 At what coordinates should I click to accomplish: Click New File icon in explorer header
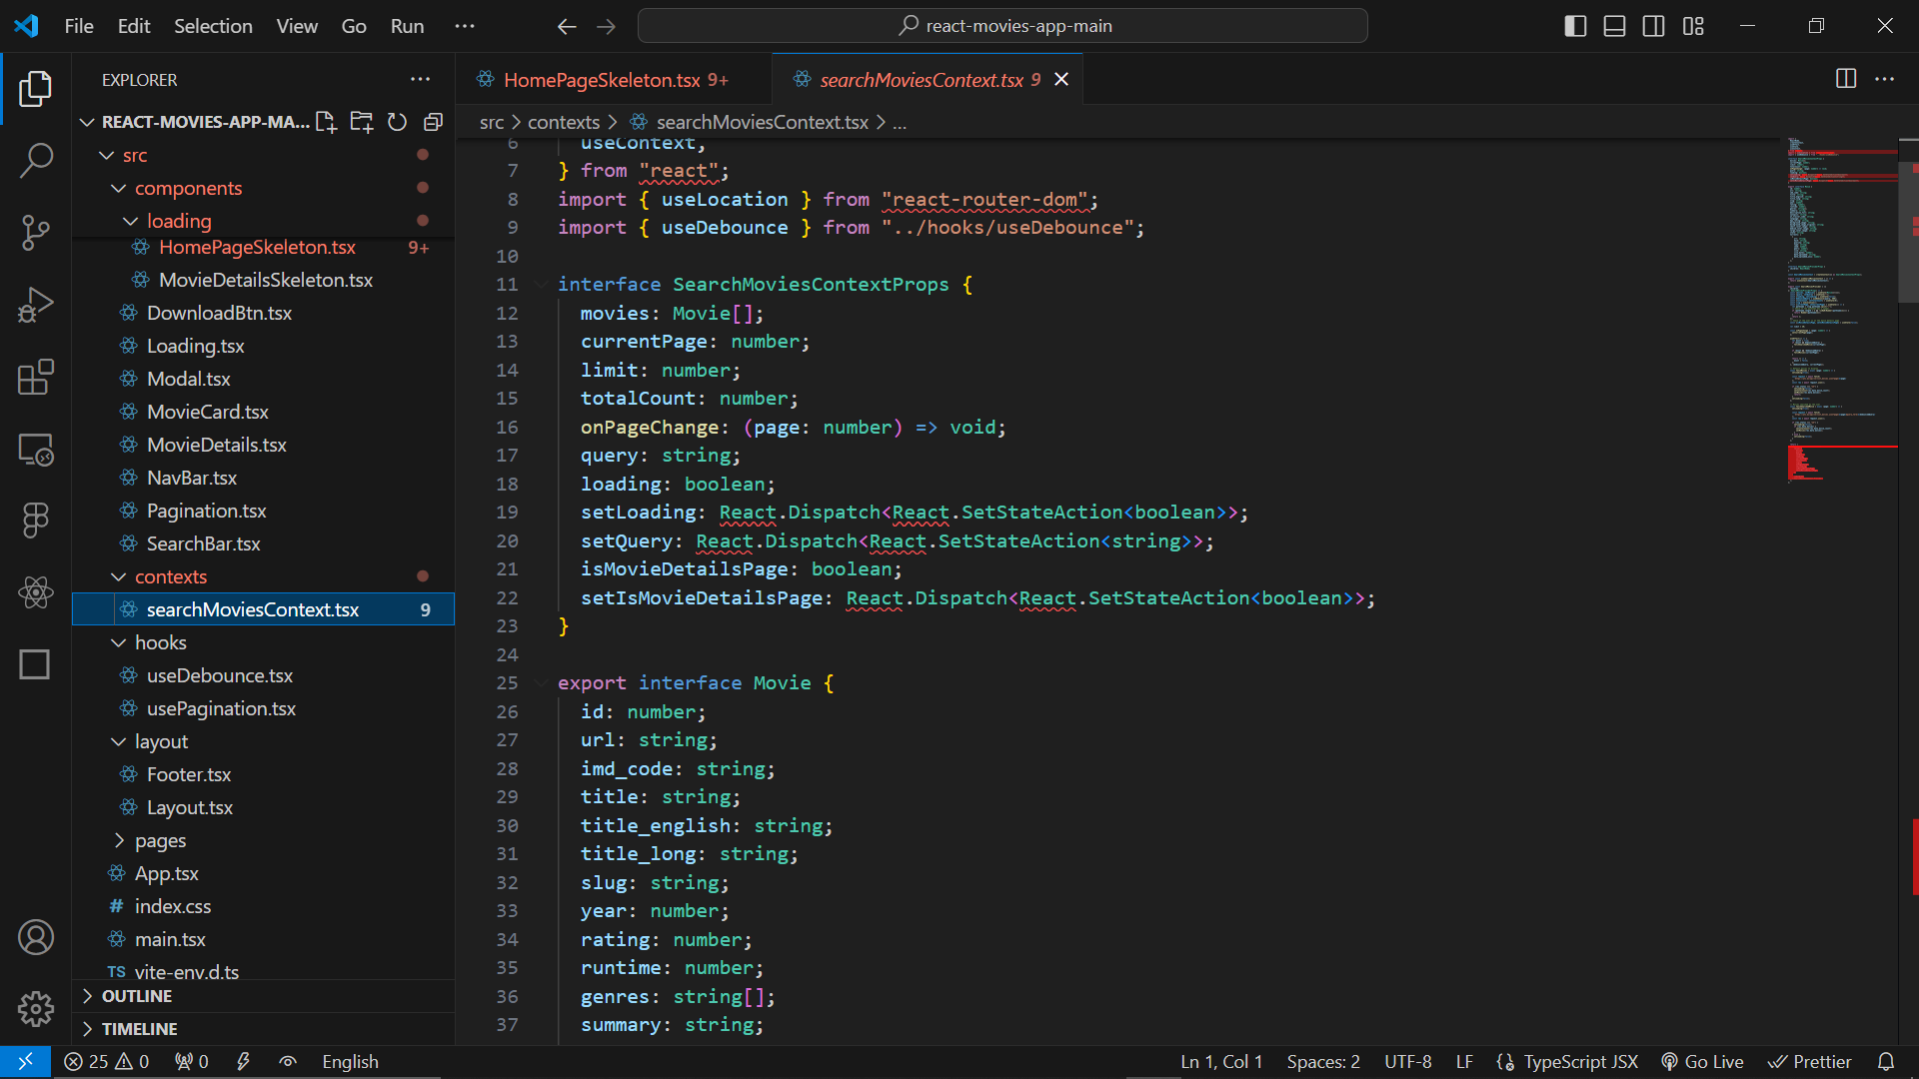pyautogui.click(x=326, y=122)
